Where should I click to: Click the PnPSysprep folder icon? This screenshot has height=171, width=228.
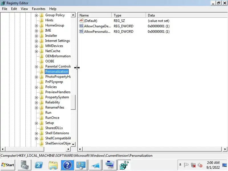[x=42, y=82]
